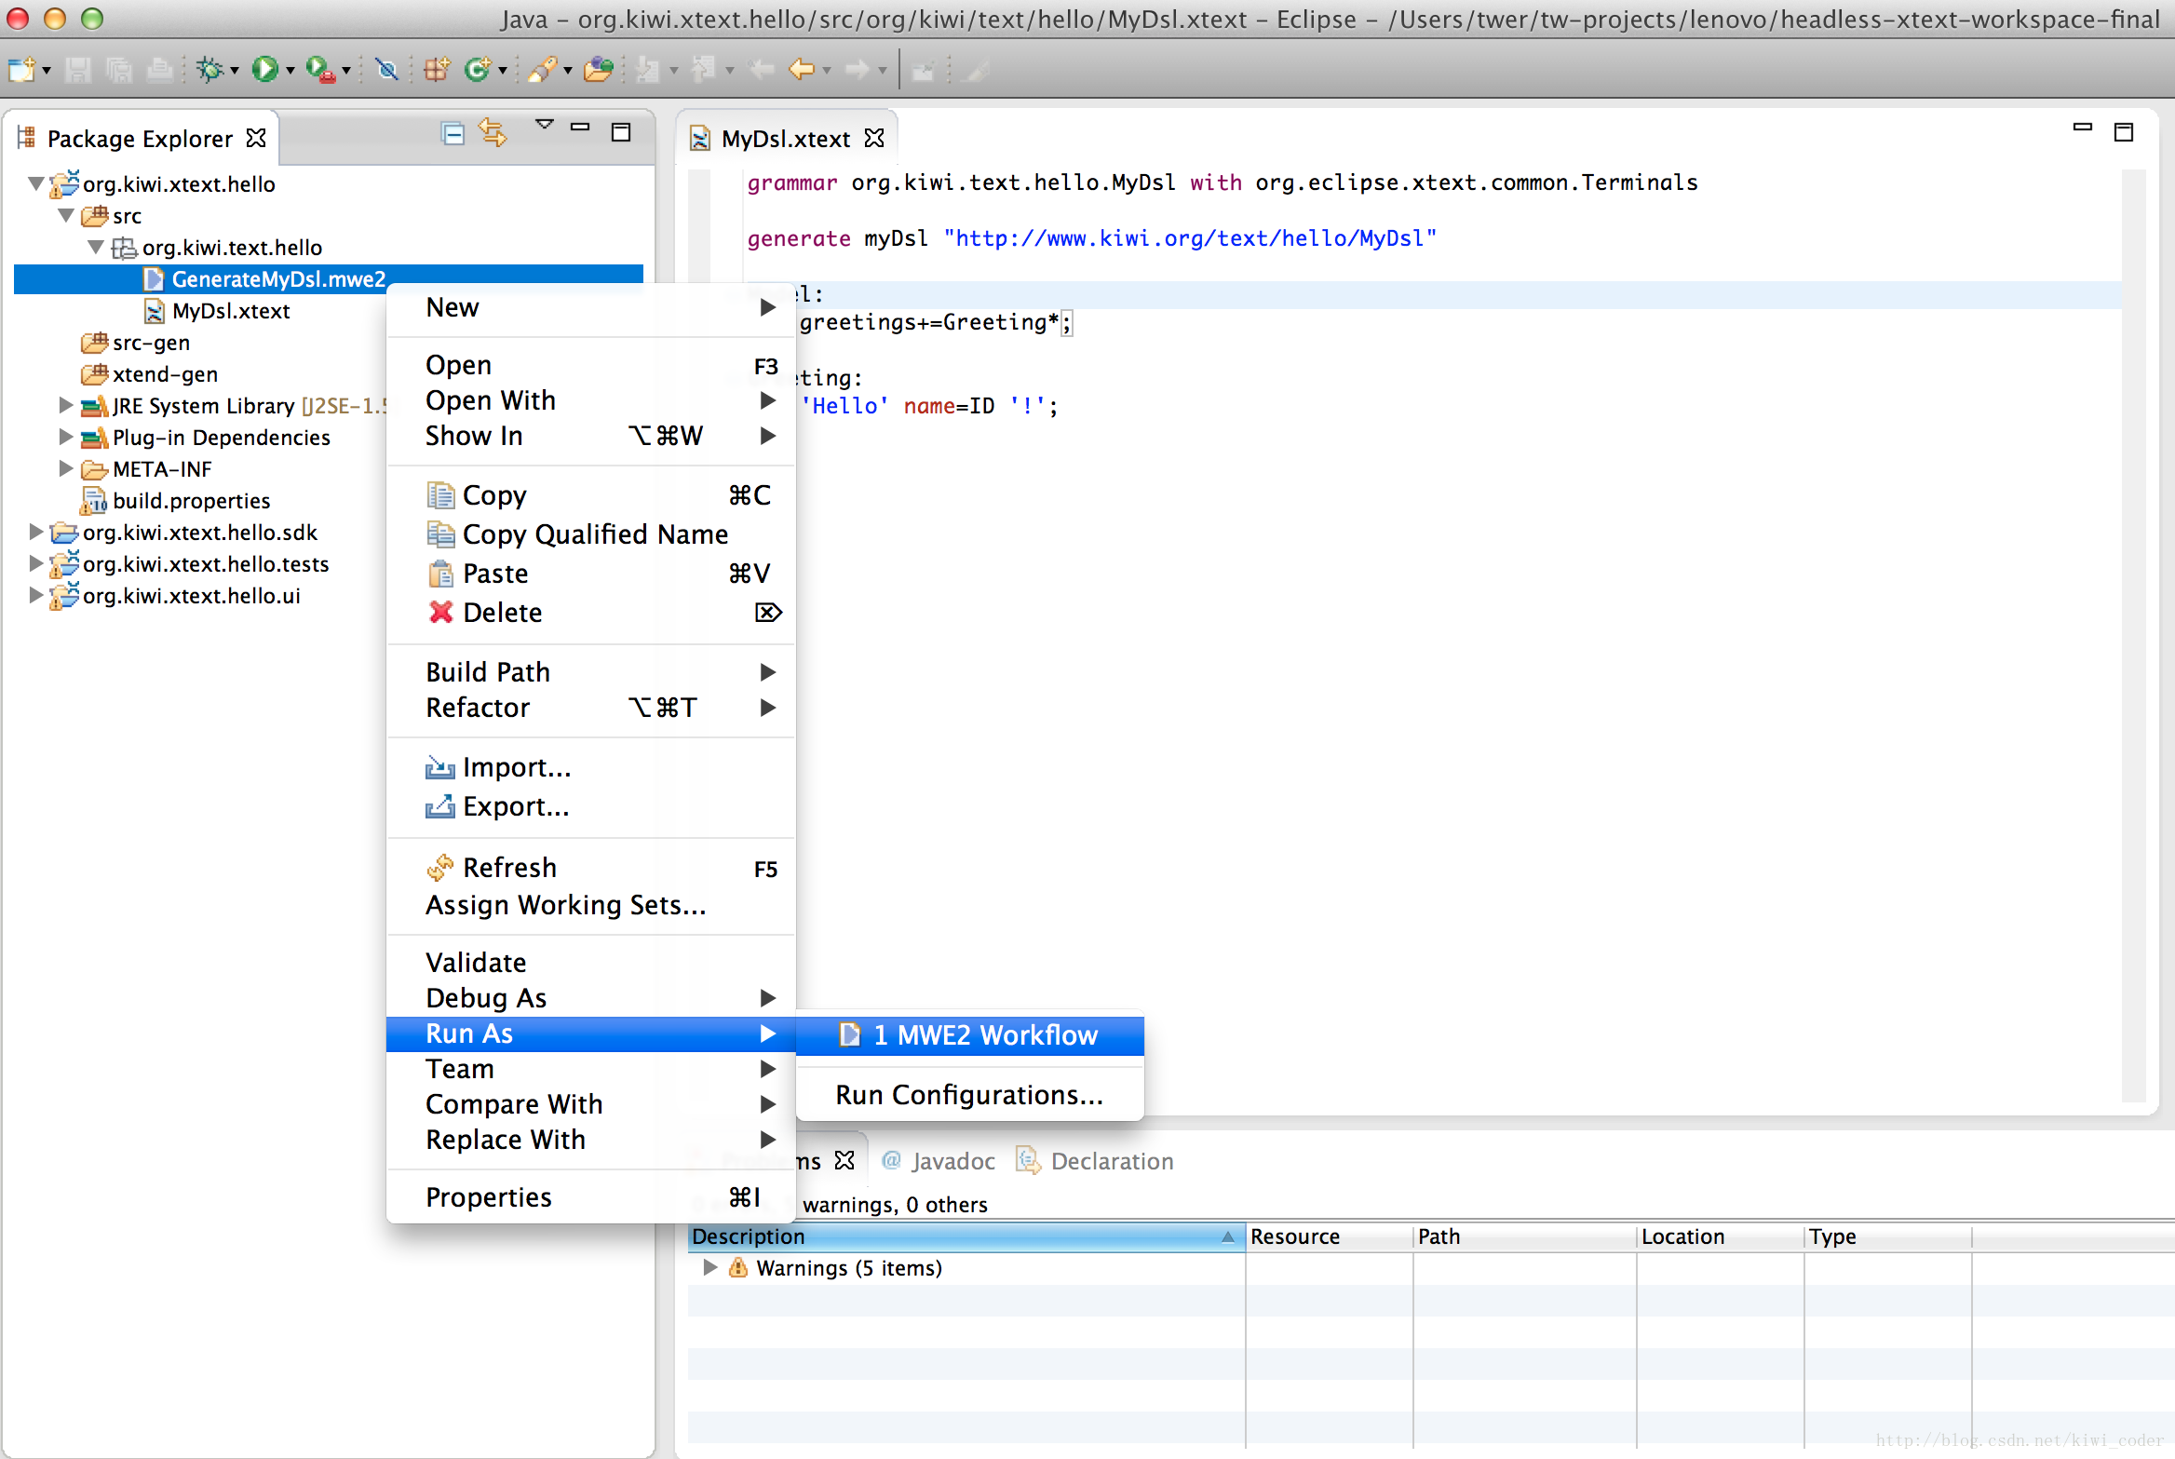Minimize the editor area
This screenshot has height=1459, width=2175.
click(x=2083, y=128)
